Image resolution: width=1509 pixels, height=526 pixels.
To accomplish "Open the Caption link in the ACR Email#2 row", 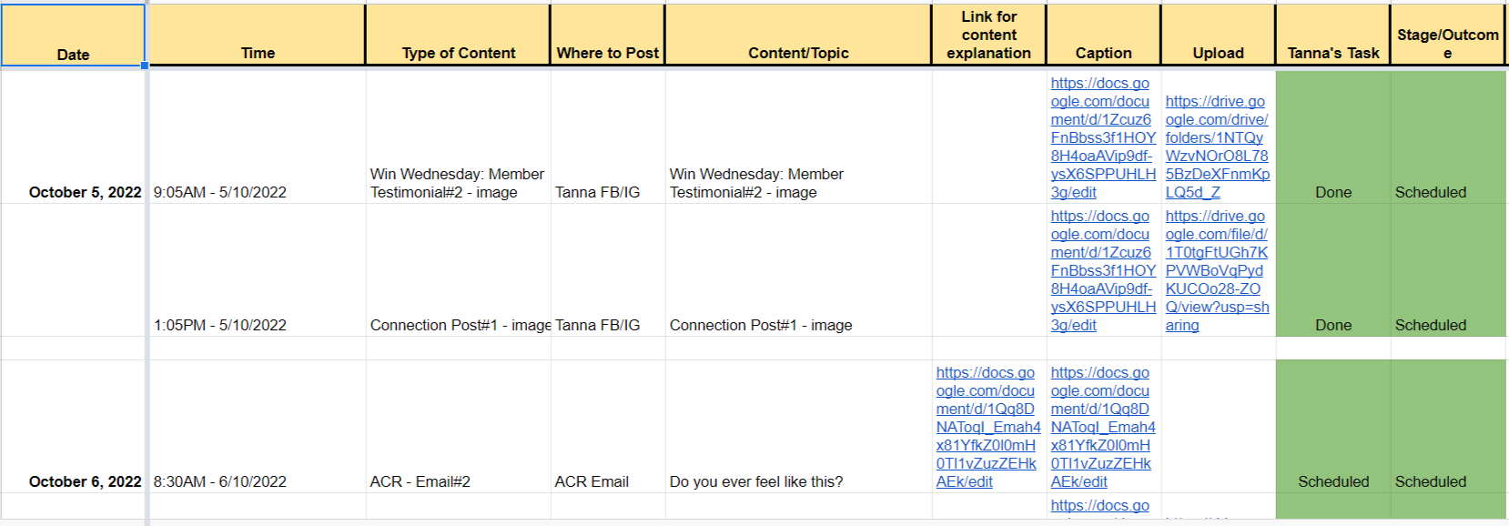I will coord(1102,427).
